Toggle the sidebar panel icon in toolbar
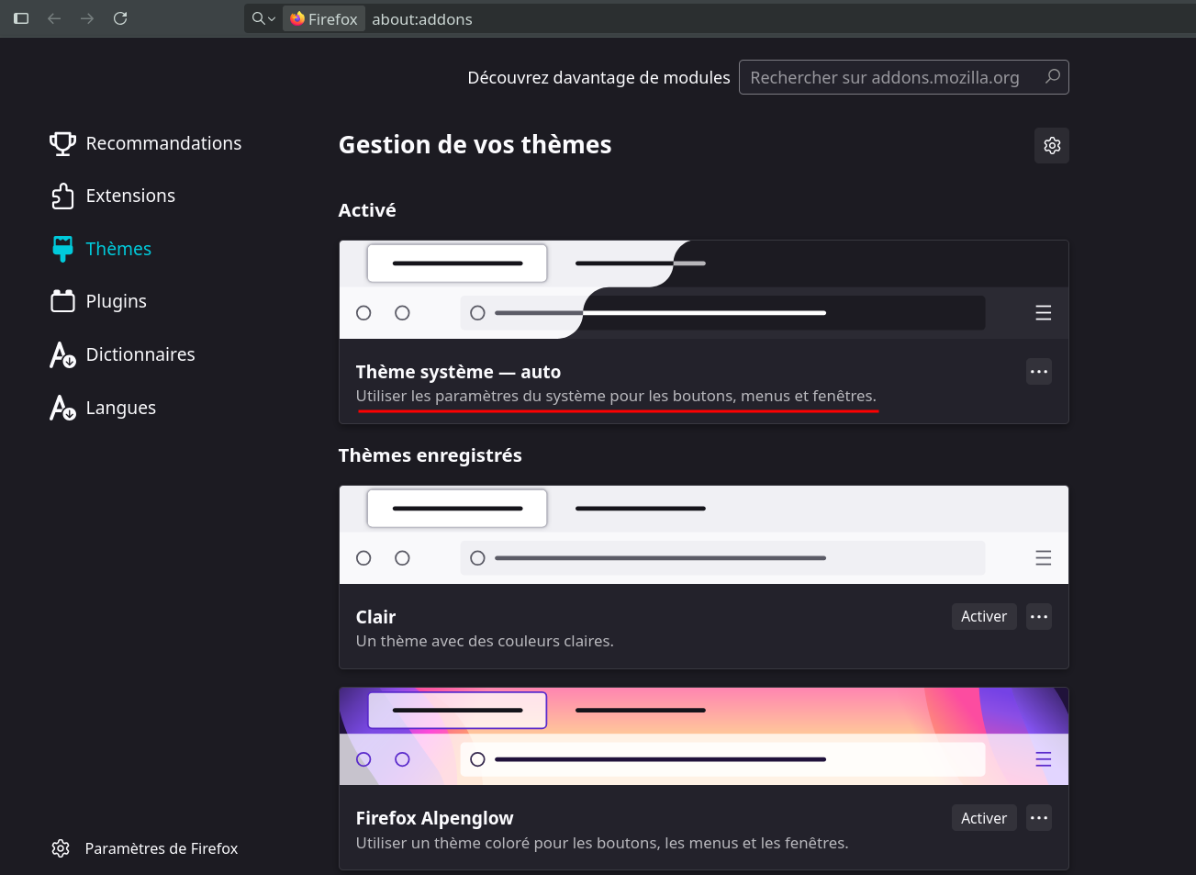This screenshot has width=1196, height=875. click(21, 18)
